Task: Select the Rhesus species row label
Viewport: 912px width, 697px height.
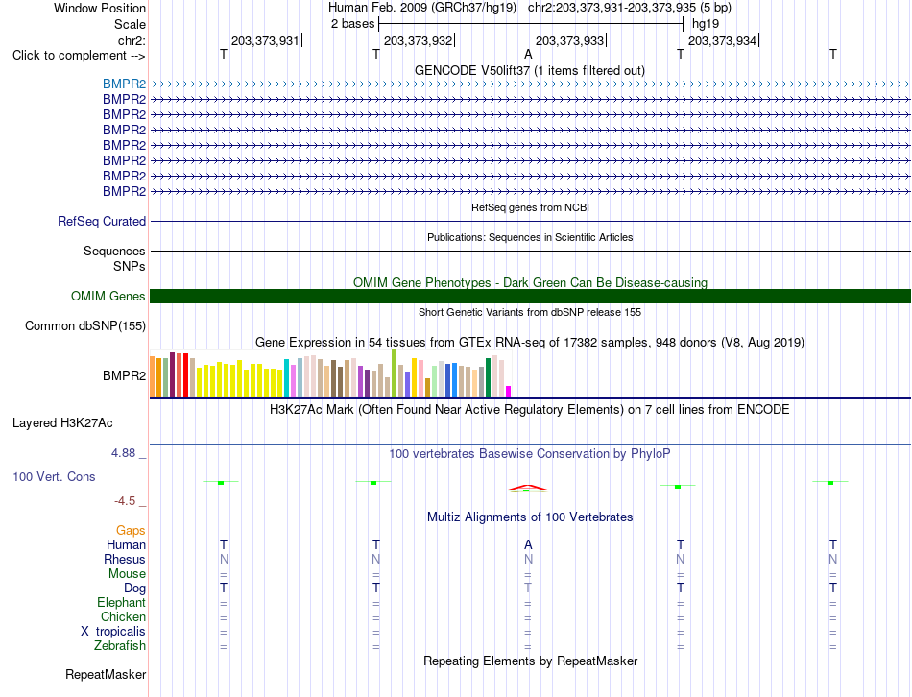Action: pyautogui.click(x=125, y=559)
